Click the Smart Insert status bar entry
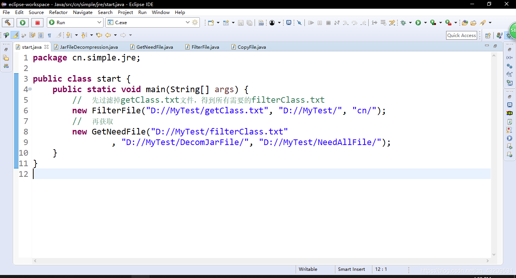 point(351,269)
